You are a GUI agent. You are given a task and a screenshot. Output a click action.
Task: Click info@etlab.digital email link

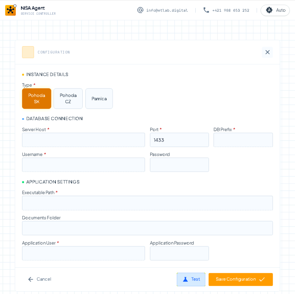coord(167,10)
